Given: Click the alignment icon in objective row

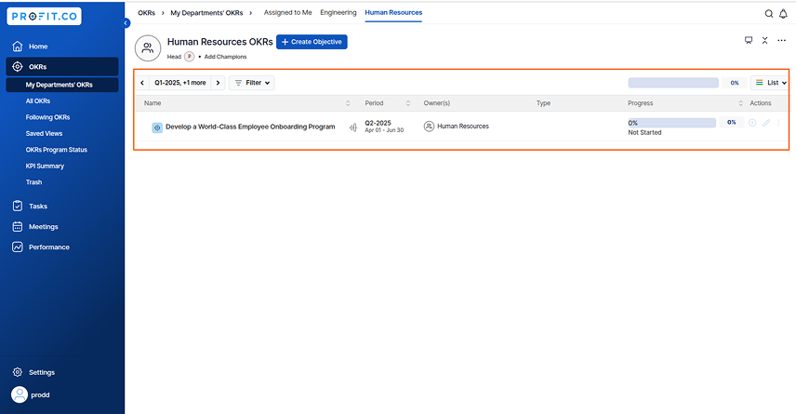Looking at the screenshot, I should coord(353,127).
